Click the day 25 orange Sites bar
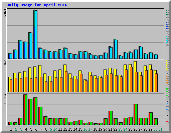 pos(131,79)
